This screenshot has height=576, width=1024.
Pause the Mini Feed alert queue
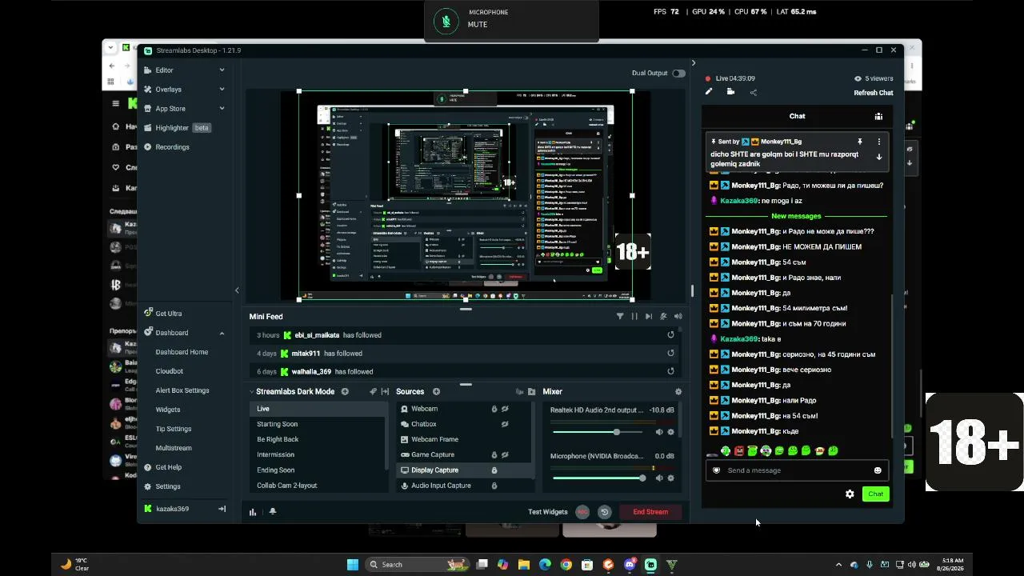(x=634, y=317)
